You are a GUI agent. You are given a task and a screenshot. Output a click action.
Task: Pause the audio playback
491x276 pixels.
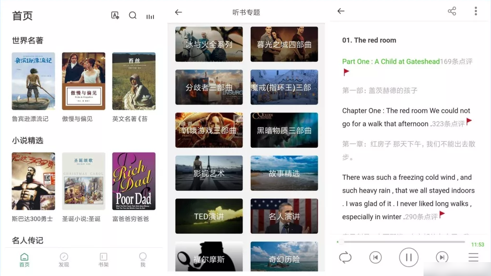409,257
